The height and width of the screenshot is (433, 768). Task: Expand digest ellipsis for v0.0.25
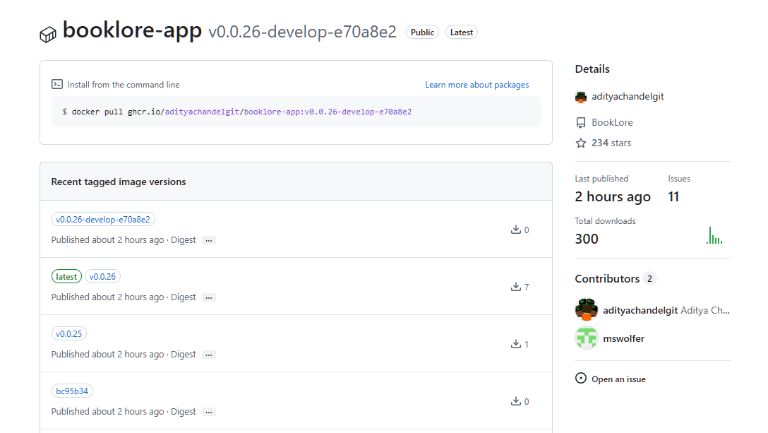click(x=208, y=355)
